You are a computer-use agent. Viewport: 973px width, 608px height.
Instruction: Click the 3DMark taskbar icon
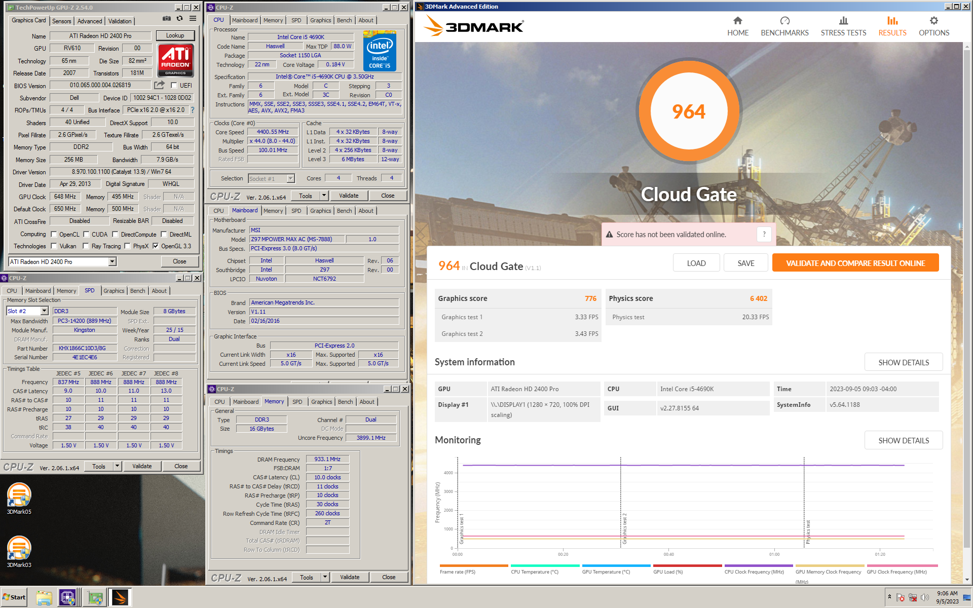pos(120,597)
